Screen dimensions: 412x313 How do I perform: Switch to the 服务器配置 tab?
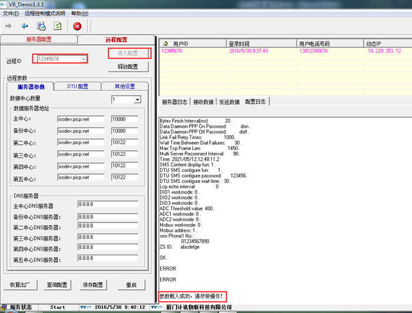(39, 40)
